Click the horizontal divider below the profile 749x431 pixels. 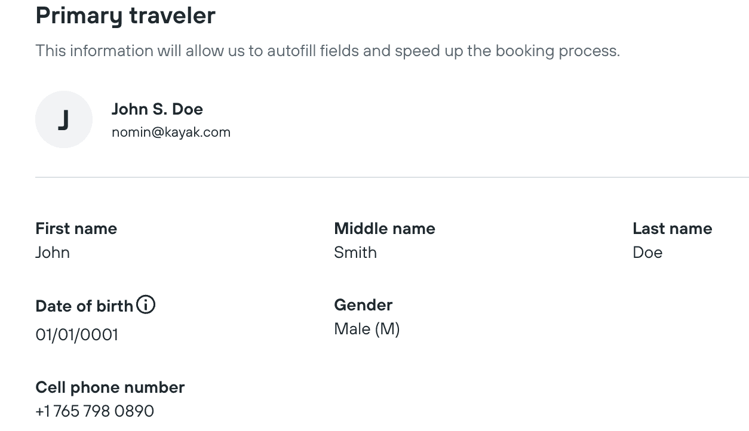392,177
